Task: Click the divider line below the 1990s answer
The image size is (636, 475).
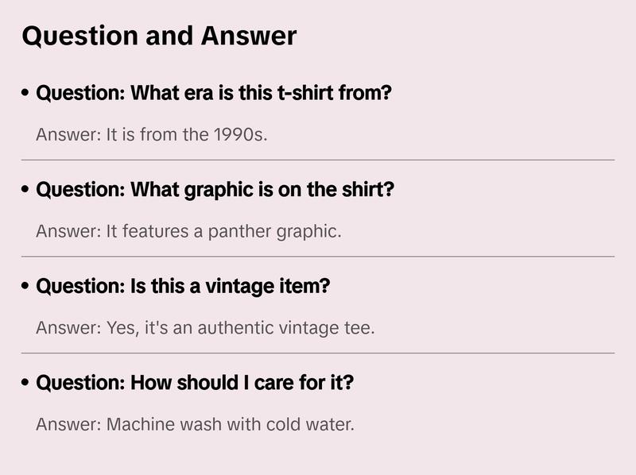Action: (x=318, y=160)
